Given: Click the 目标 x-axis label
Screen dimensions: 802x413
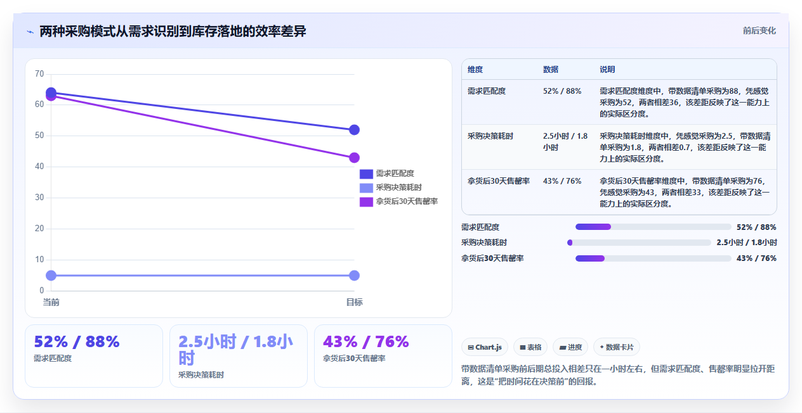Looking at the screenshot, I should pyautogui.click(x=354, y=303).
